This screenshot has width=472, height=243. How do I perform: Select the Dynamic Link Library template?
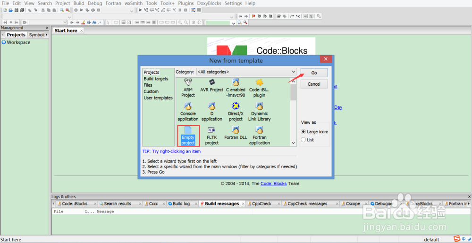coord(260,112)
